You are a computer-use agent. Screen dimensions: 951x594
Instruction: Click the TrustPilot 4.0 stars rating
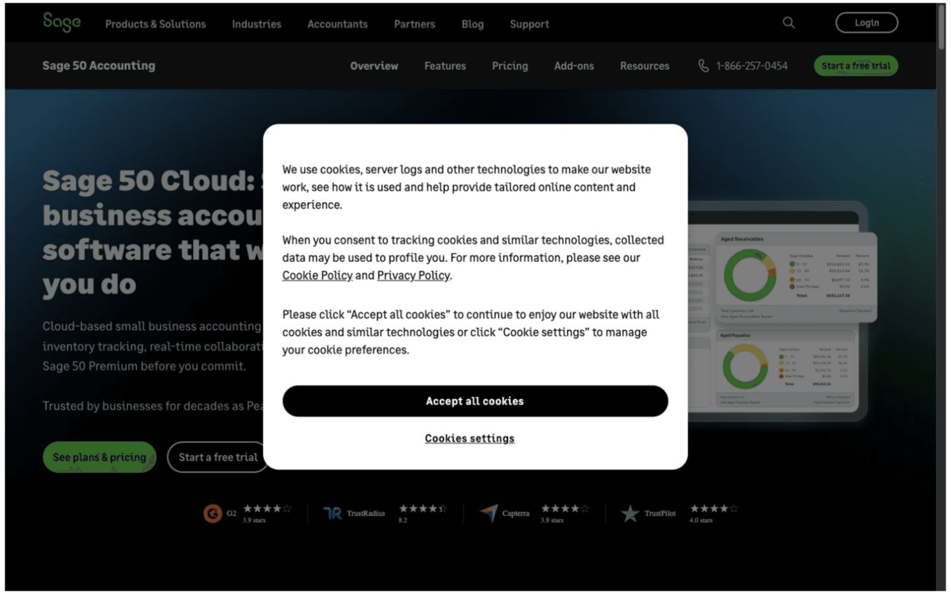tap(714, 513)
